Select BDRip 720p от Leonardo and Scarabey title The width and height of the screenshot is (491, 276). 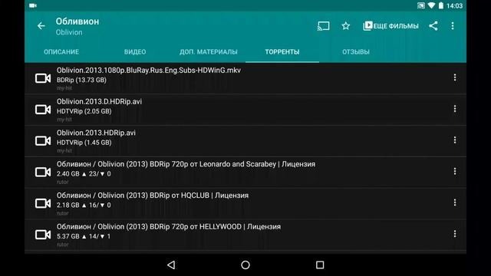[186, 164]
